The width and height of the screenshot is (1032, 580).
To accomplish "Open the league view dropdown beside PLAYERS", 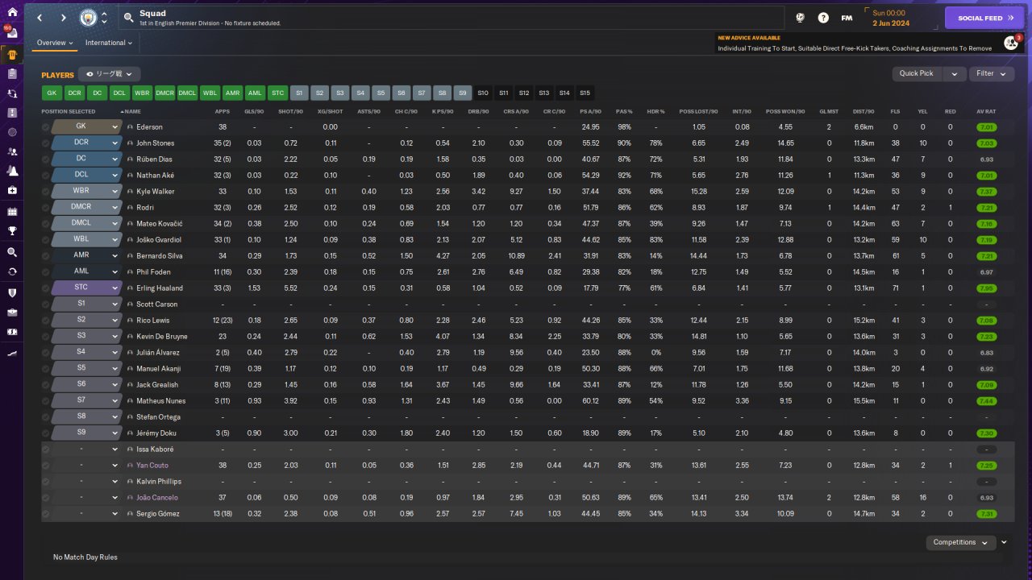I will pos(109,74).
